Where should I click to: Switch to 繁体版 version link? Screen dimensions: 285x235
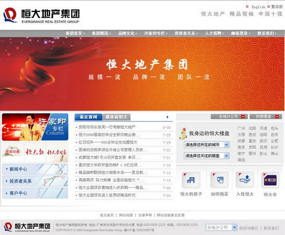277,7
